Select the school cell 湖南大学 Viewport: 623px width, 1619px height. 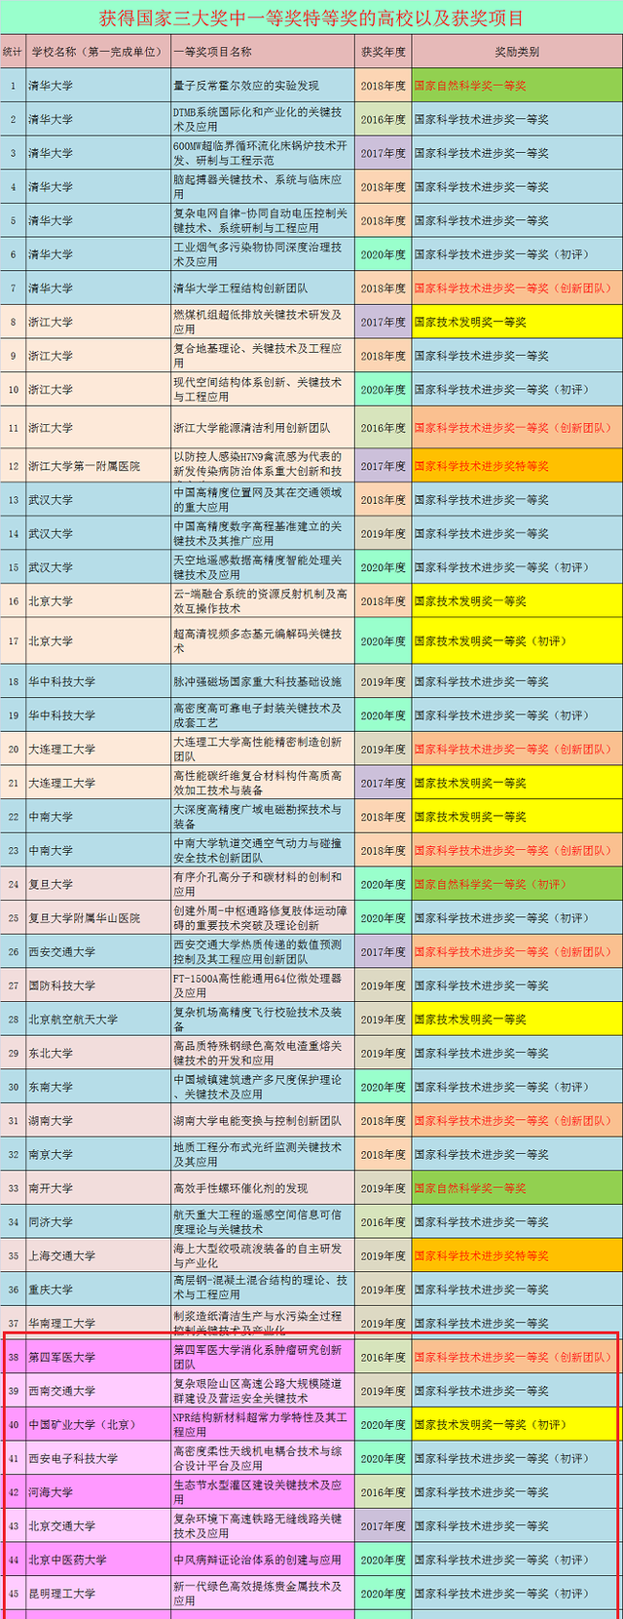point(97,1121)
